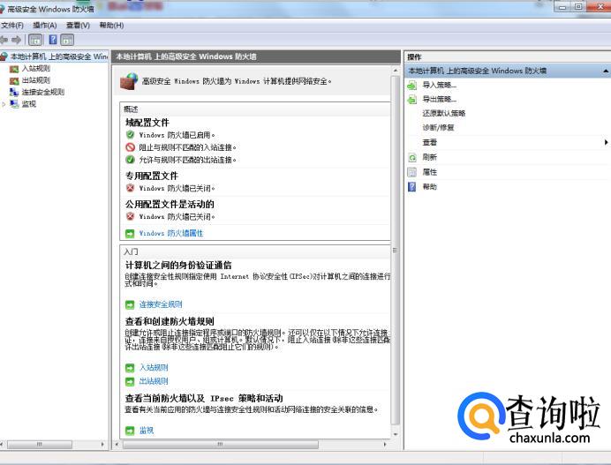Open the 查看(V) menu
This screenshot has width=611, height=465.
[x=78, y=26]
